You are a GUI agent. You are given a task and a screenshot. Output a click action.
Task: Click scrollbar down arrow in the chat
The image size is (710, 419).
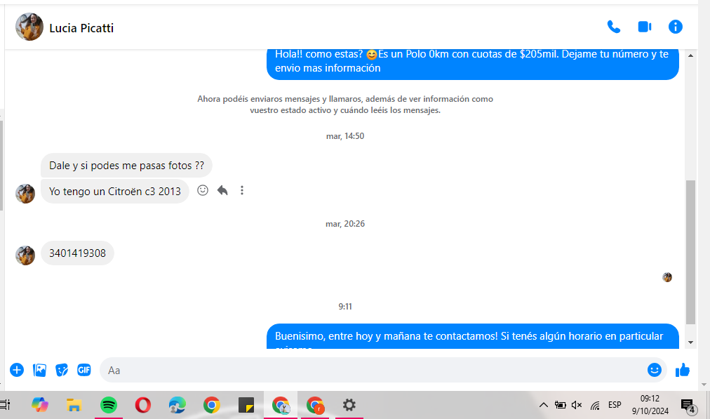pos(690,342)
